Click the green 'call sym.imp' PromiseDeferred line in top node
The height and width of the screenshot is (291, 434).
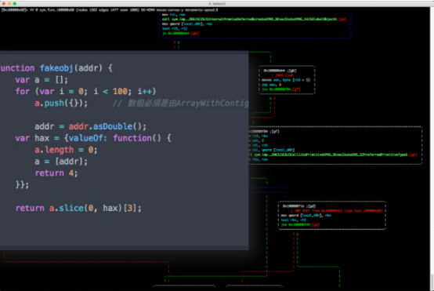(x=254, y=19)
